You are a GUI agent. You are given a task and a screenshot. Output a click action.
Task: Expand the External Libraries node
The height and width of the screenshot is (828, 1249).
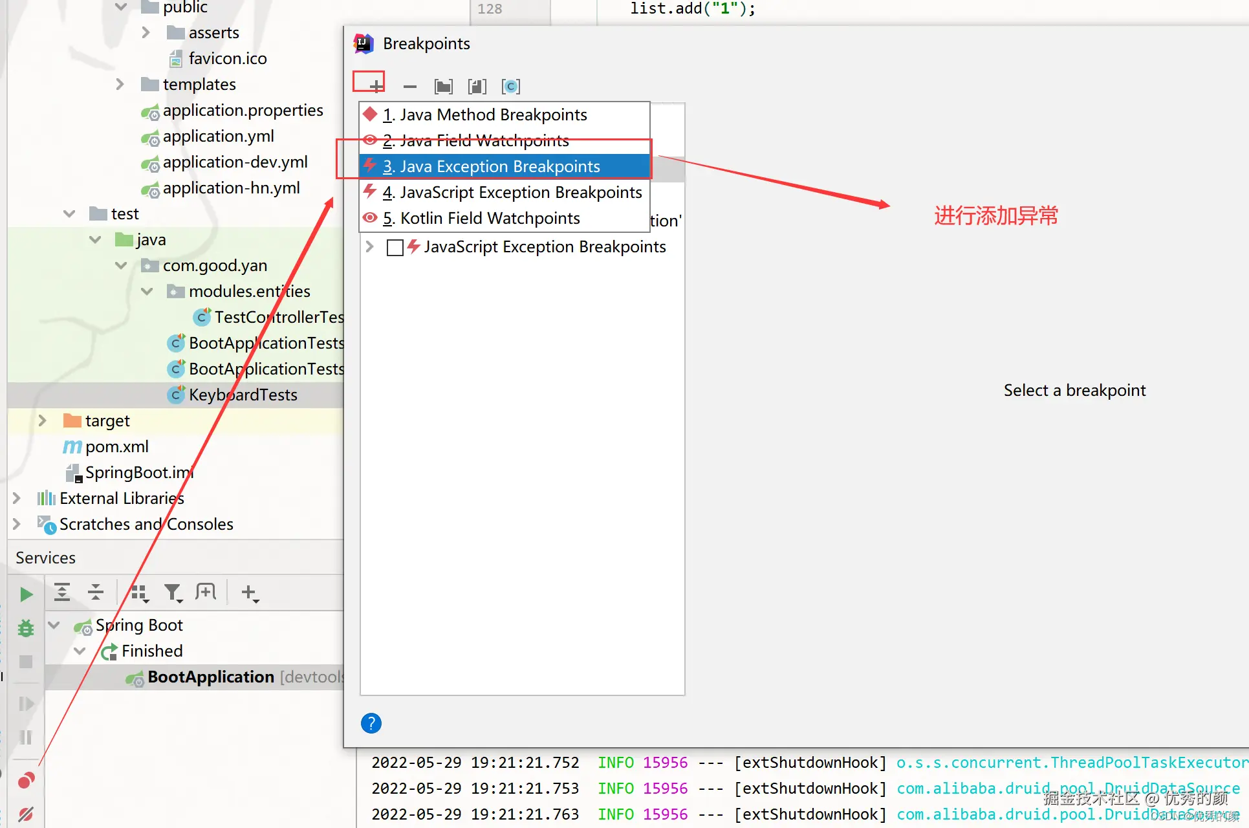point(17,498)
